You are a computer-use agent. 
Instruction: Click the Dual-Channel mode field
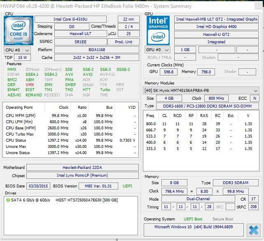198,199
